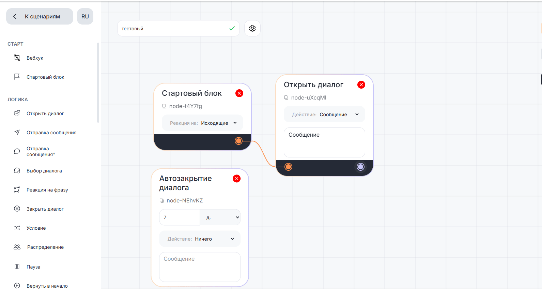Copy node ID node-uXcqMI

tap(287, 98)
